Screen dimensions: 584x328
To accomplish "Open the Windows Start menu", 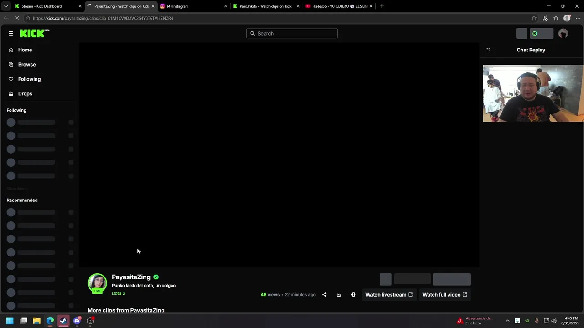I will click(x=10, y=321).
